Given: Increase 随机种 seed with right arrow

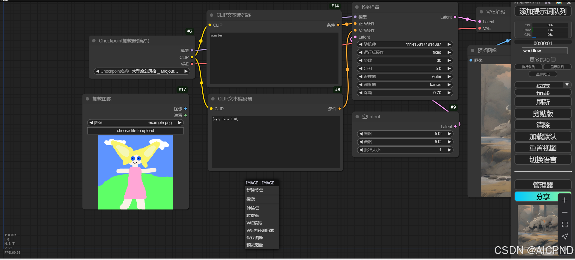Looking at the screenshot, I should coord(449,44).
